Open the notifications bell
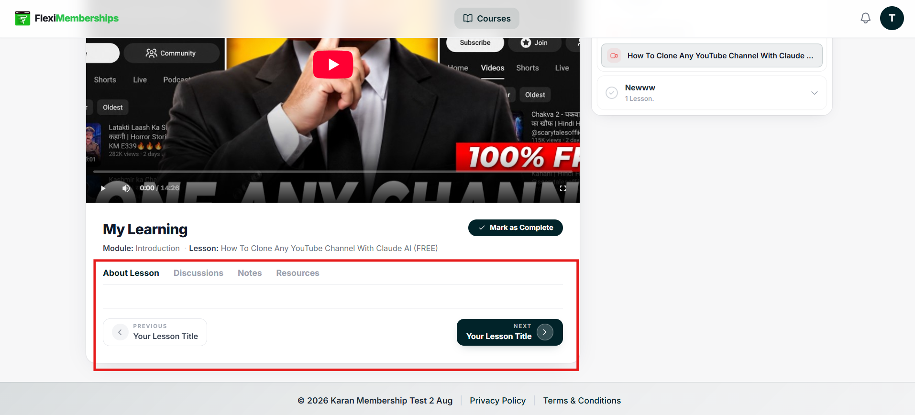The image size is (915, 415). click(x=865, y=18)
